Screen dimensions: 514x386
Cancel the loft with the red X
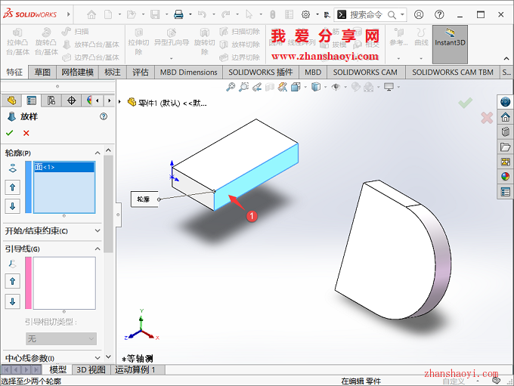[x=26, y=133]
